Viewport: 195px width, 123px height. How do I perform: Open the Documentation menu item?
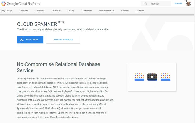pyautogui.click(x=107, y=11)
